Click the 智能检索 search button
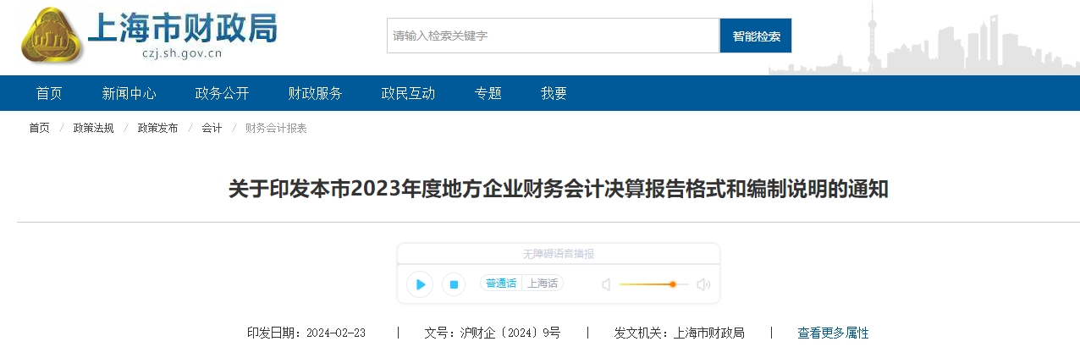 pos(756,36)
